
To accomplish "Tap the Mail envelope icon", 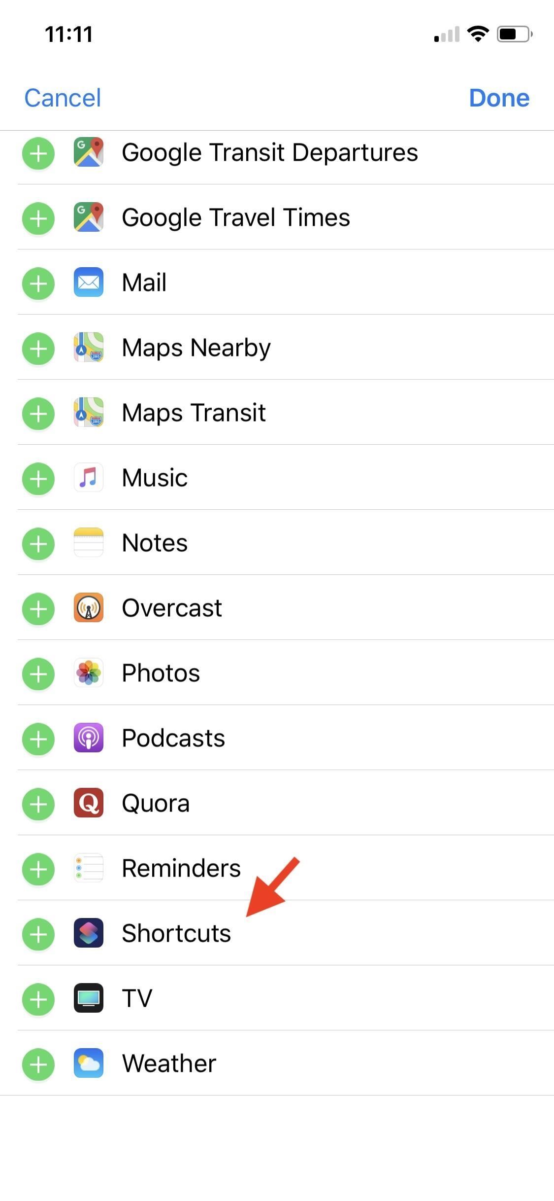I will coord(89,283).
